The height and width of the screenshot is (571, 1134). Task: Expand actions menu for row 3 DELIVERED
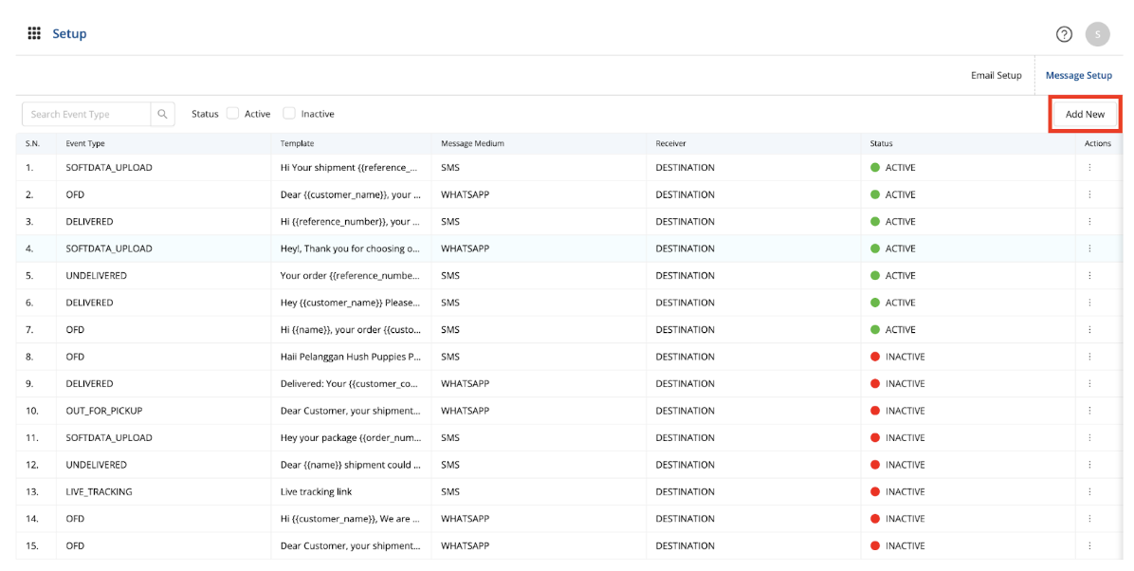click(x=1089, y=222)
